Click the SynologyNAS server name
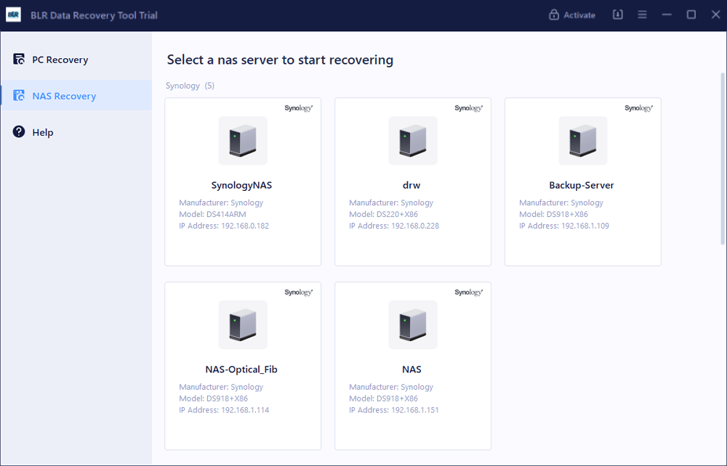The image size is (727, 466). pyautogui.click(x=241, y=185)
